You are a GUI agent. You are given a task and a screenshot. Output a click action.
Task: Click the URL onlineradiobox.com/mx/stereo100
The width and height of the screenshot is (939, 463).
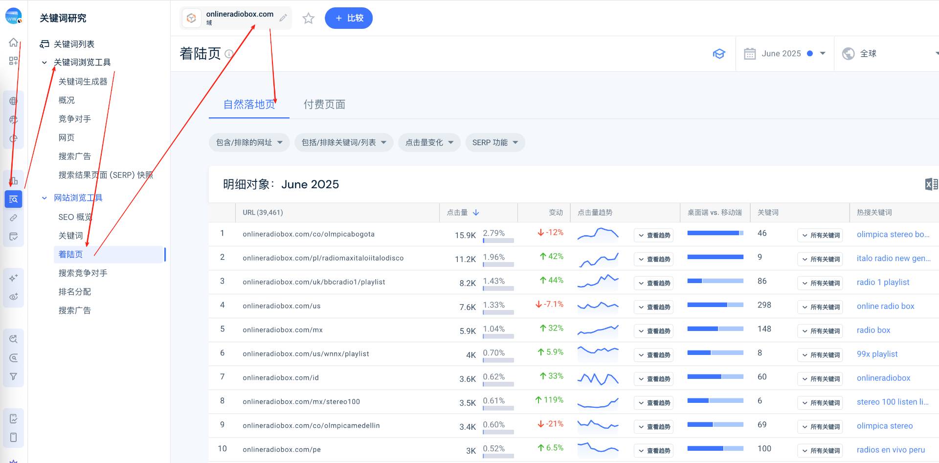tap(301, 402)
